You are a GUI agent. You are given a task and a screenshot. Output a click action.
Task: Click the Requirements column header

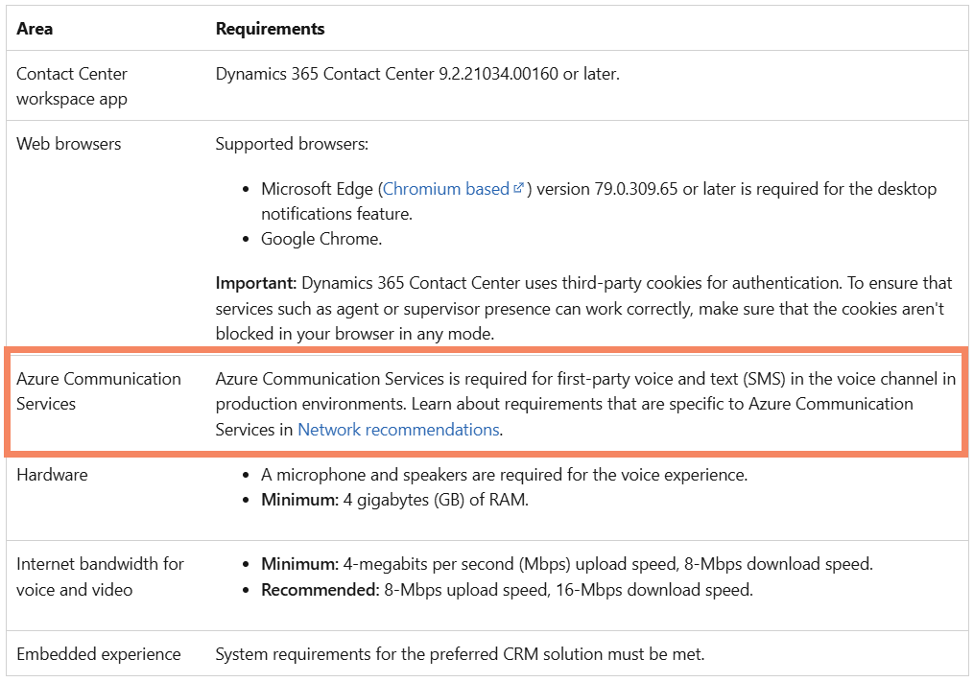(270, 29)
